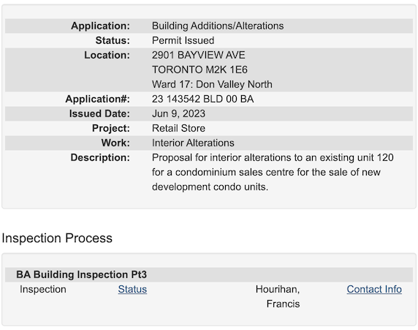Click the address 2901 BAYVIEW AVE
This screenshot has width=418, height=330.
[199, 56]
